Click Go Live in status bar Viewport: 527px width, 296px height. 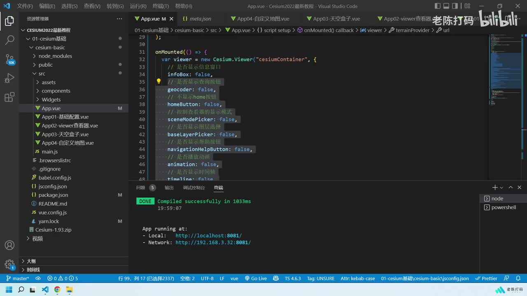[x=255, y=278]
